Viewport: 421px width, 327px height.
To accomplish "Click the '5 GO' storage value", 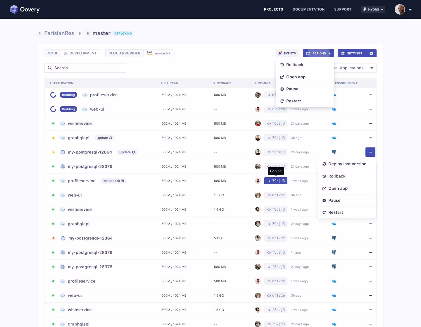I will 218,238.
